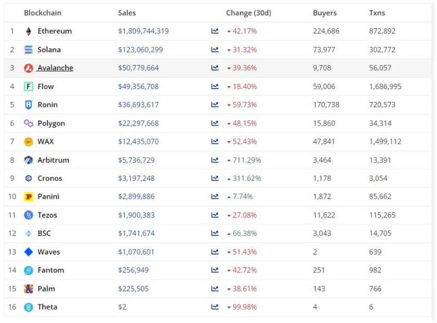The height and width of the screenshot is (323, 437).
Task: Select the Tezos blockchain name
Action: pos(47,215)
